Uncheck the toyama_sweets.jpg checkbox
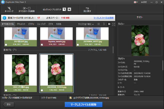 click(x=42, y=45)
